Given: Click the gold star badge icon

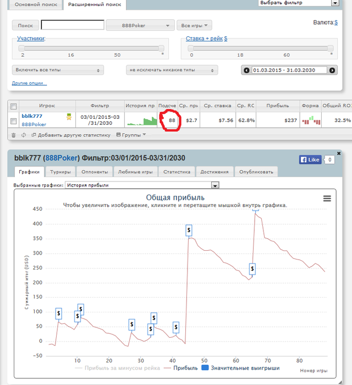Looking at the screenshot, I should coord(69,117).
